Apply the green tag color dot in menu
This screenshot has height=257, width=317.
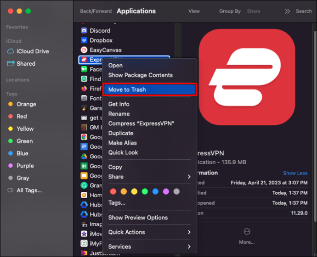point(145,191)
